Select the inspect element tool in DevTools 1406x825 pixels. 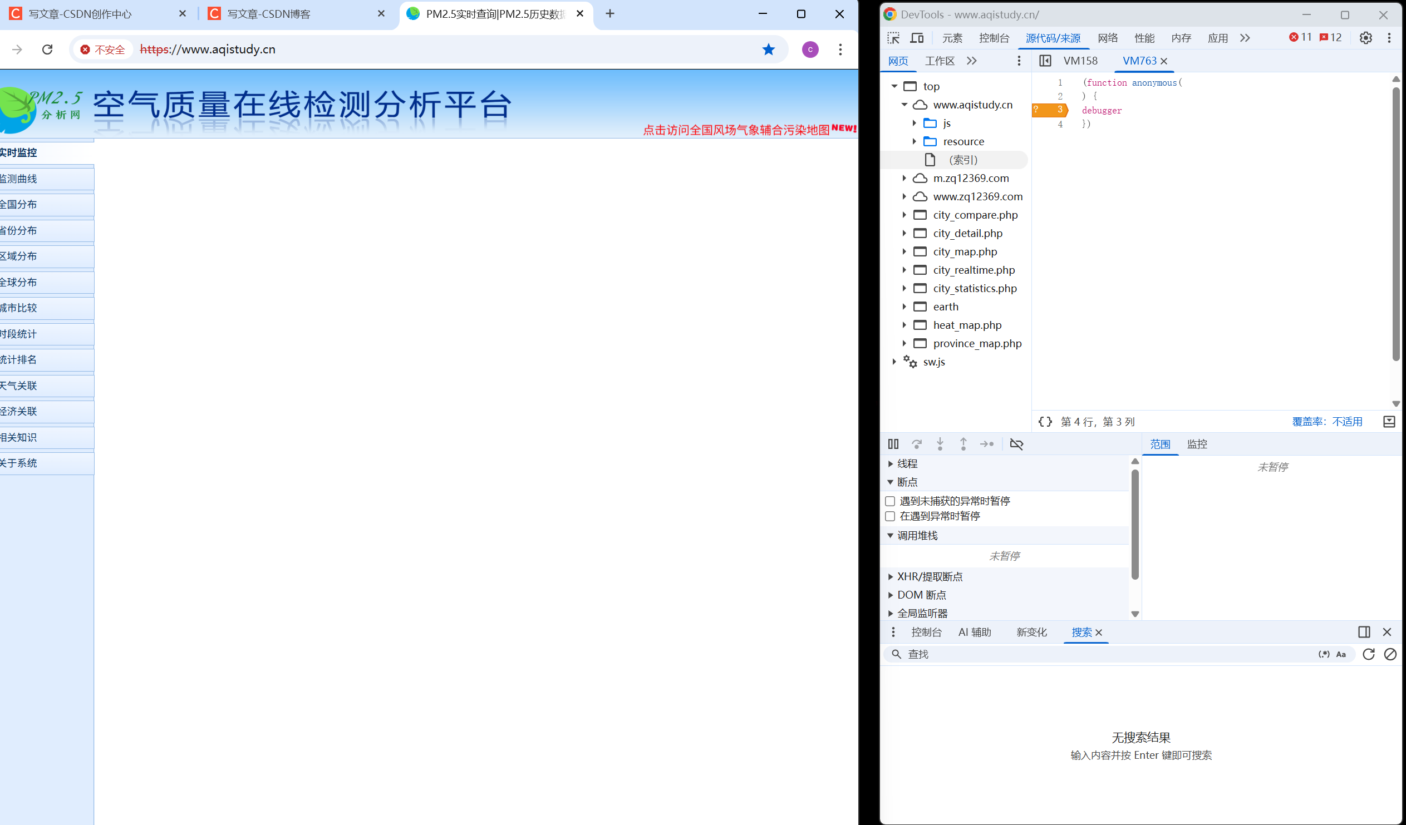pos(893,38)
